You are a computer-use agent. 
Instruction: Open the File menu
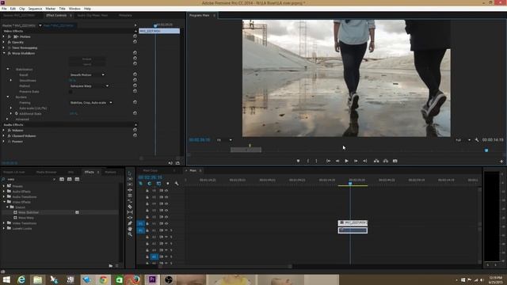[x=4, y=9]
